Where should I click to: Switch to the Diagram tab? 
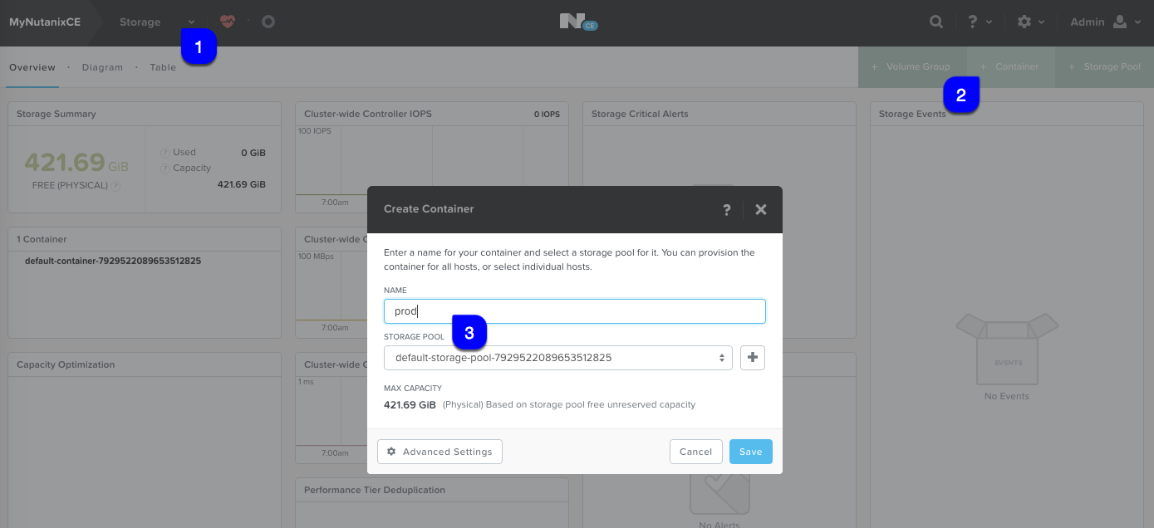click(102, 67)
